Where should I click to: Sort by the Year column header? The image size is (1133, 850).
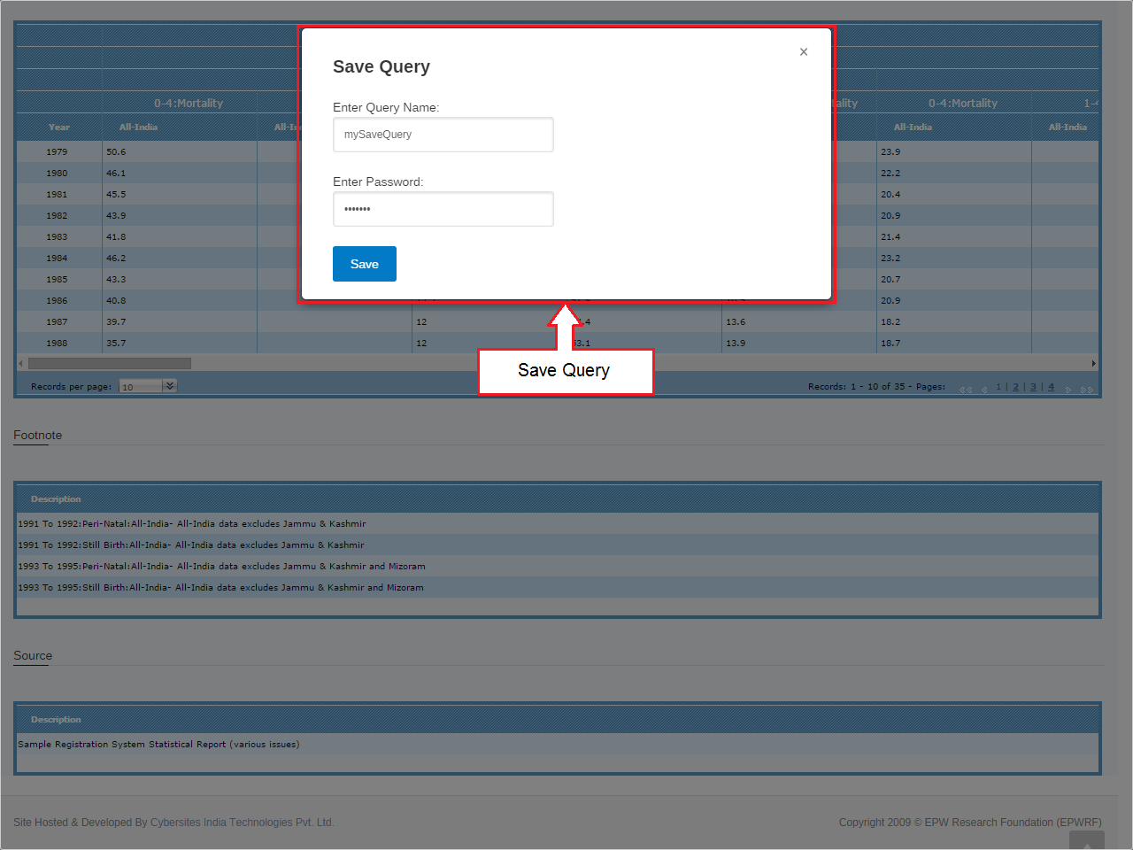(59, 127)
